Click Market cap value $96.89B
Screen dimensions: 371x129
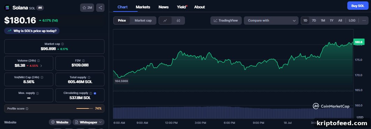(48, 49)
